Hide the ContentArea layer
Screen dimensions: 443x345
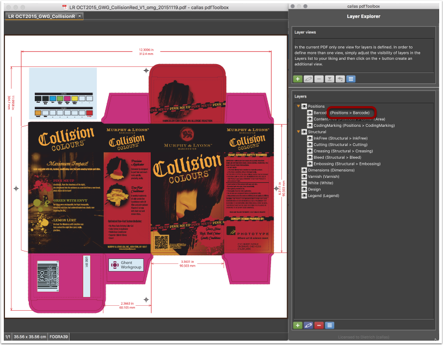coord(310,119)
